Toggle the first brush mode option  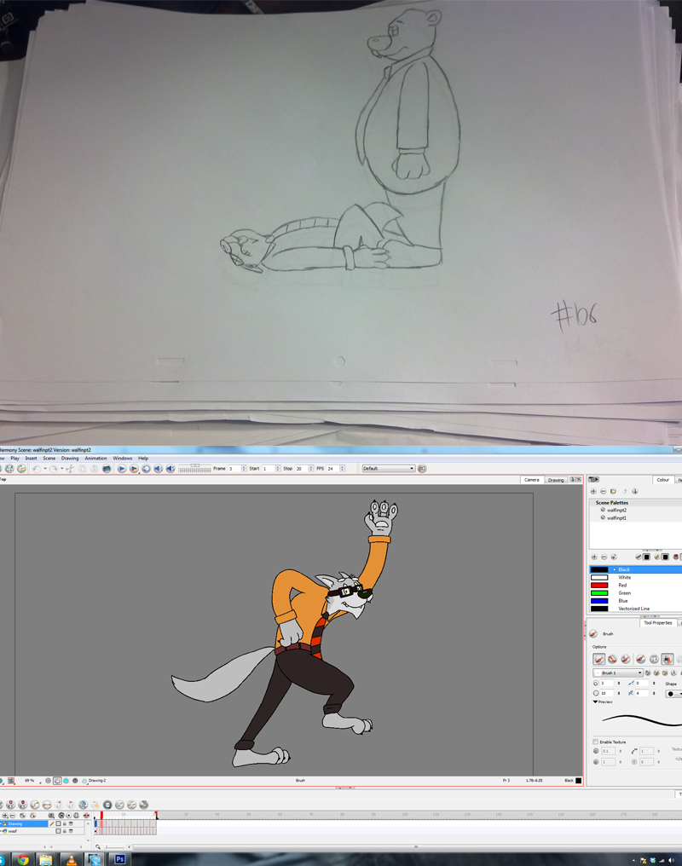point(599,659)
